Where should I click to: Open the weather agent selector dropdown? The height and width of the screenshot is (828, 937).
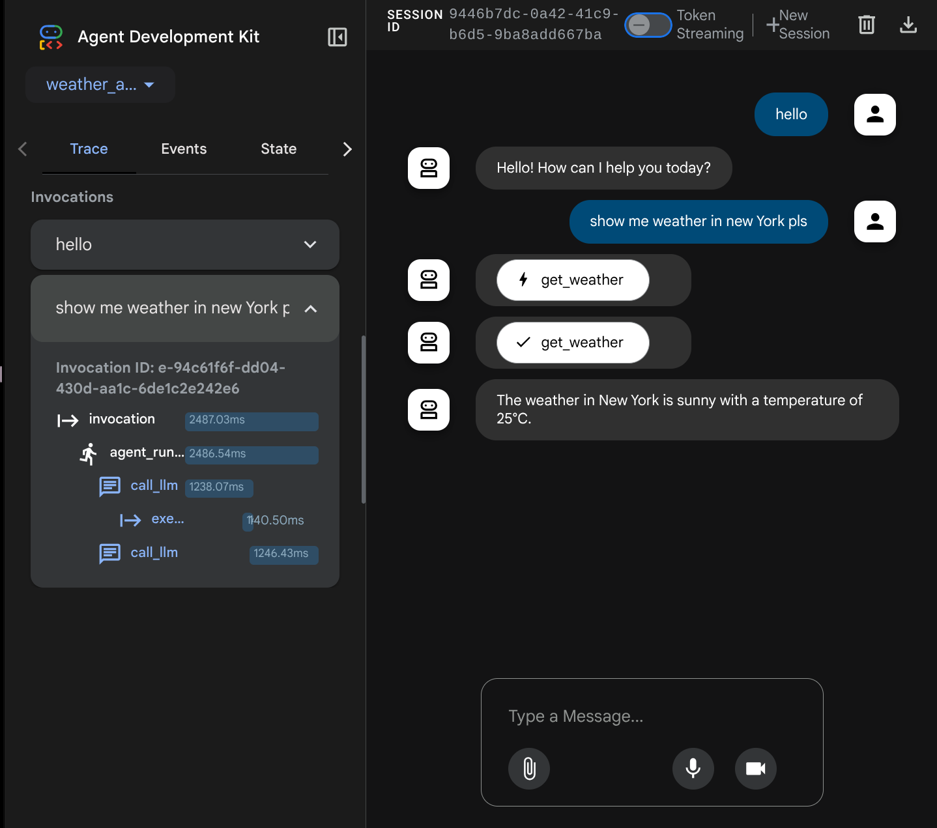pos(100,85)
